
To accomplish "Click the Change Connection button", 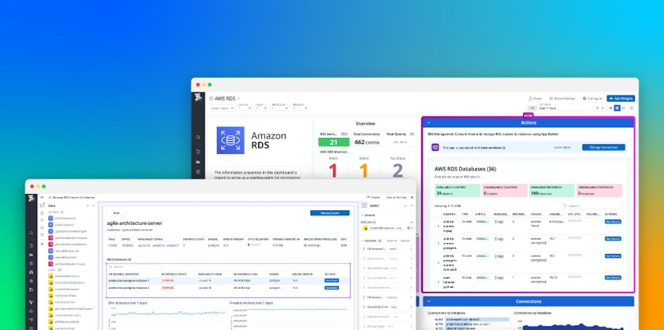I will click(603, 147).
